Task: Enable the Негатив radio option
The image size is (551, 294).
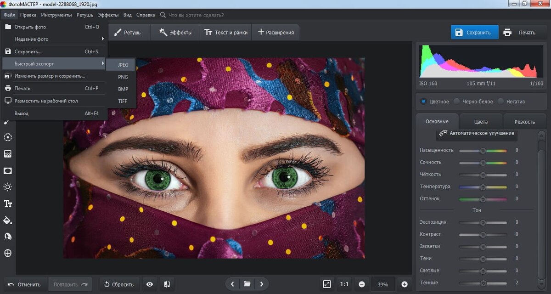Action: click(x=501, y=102)
